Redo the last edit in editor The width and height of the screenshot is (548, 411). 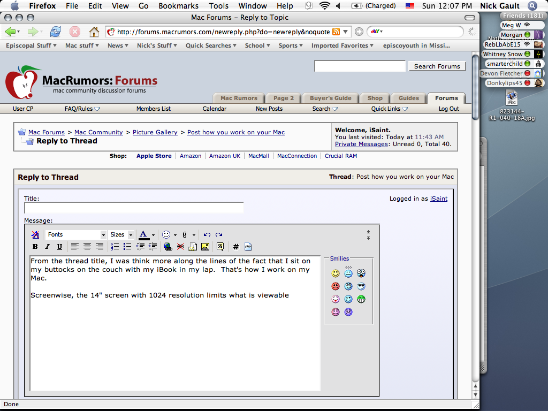pyautogui.click(x=219, y=234)
